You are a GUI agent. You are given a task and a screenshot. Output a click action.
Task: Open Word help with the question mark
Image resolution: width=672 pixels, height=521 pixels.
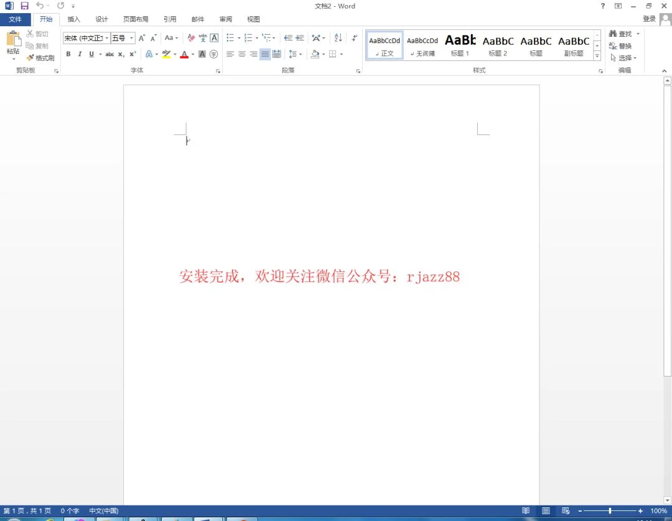[x=603, y=6]
